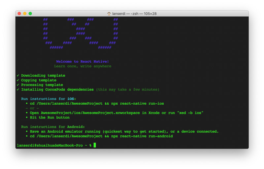Click the 'Downloading template' line
This screenshot has width=264, height=169.
tap(43, 75)
